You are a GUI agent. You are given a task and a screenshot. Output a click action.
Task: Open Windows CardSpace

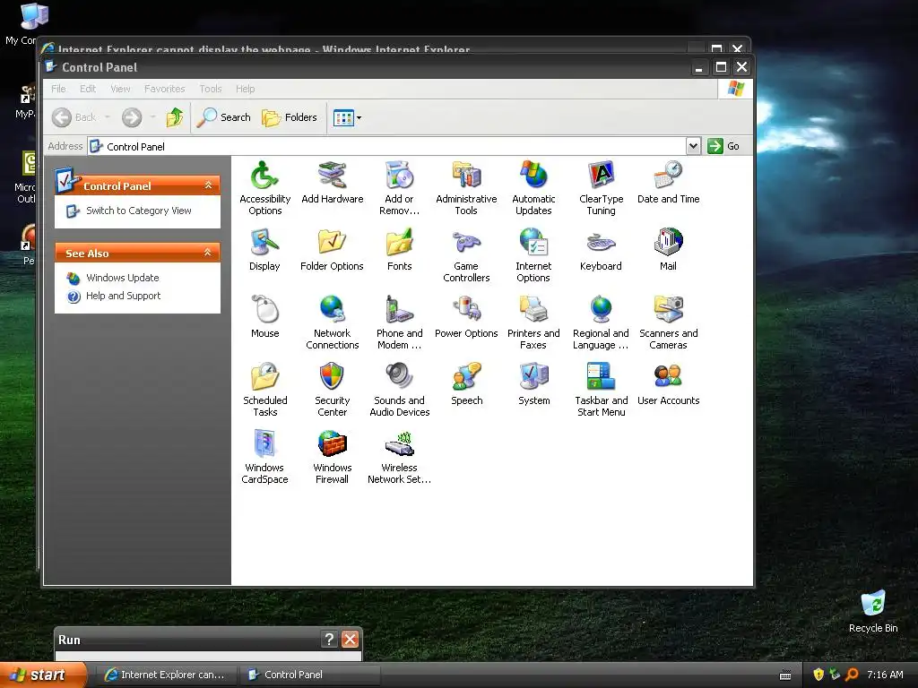click(x=264, y=457)
